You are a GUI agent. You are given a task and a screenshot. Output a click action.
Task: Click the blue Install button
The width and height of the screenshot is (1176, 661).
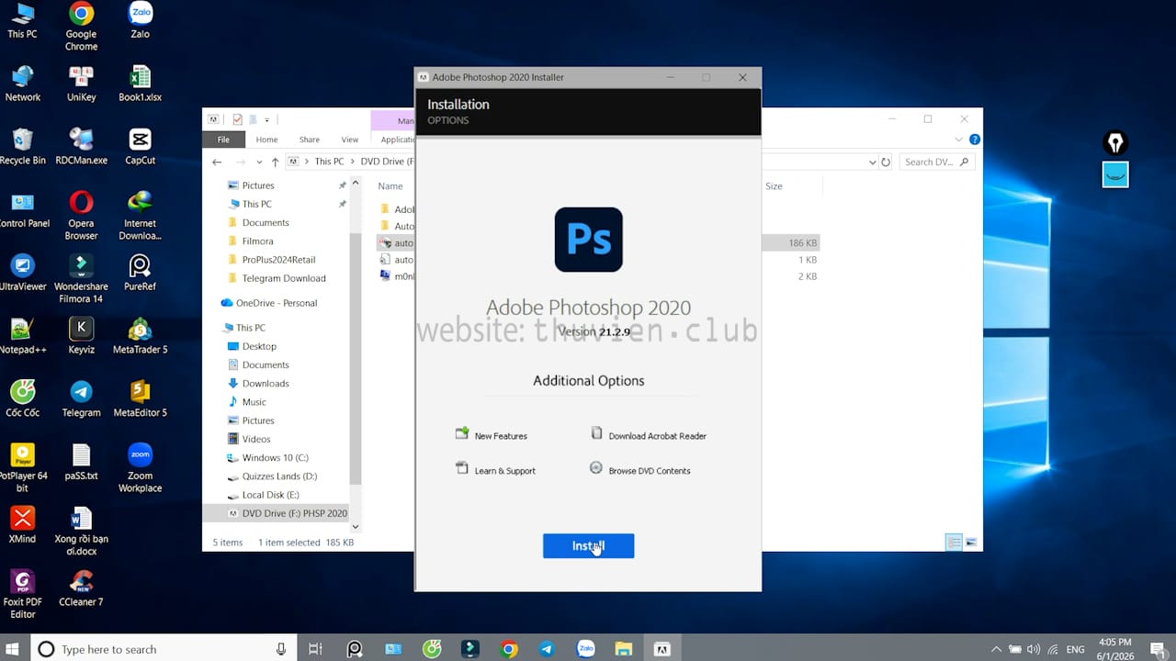tap(588, 546)
